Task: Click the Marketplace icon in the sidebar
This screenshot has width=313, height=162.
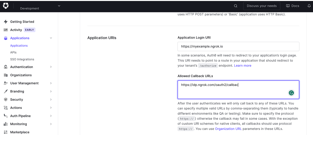Action: tap(5, 132)
